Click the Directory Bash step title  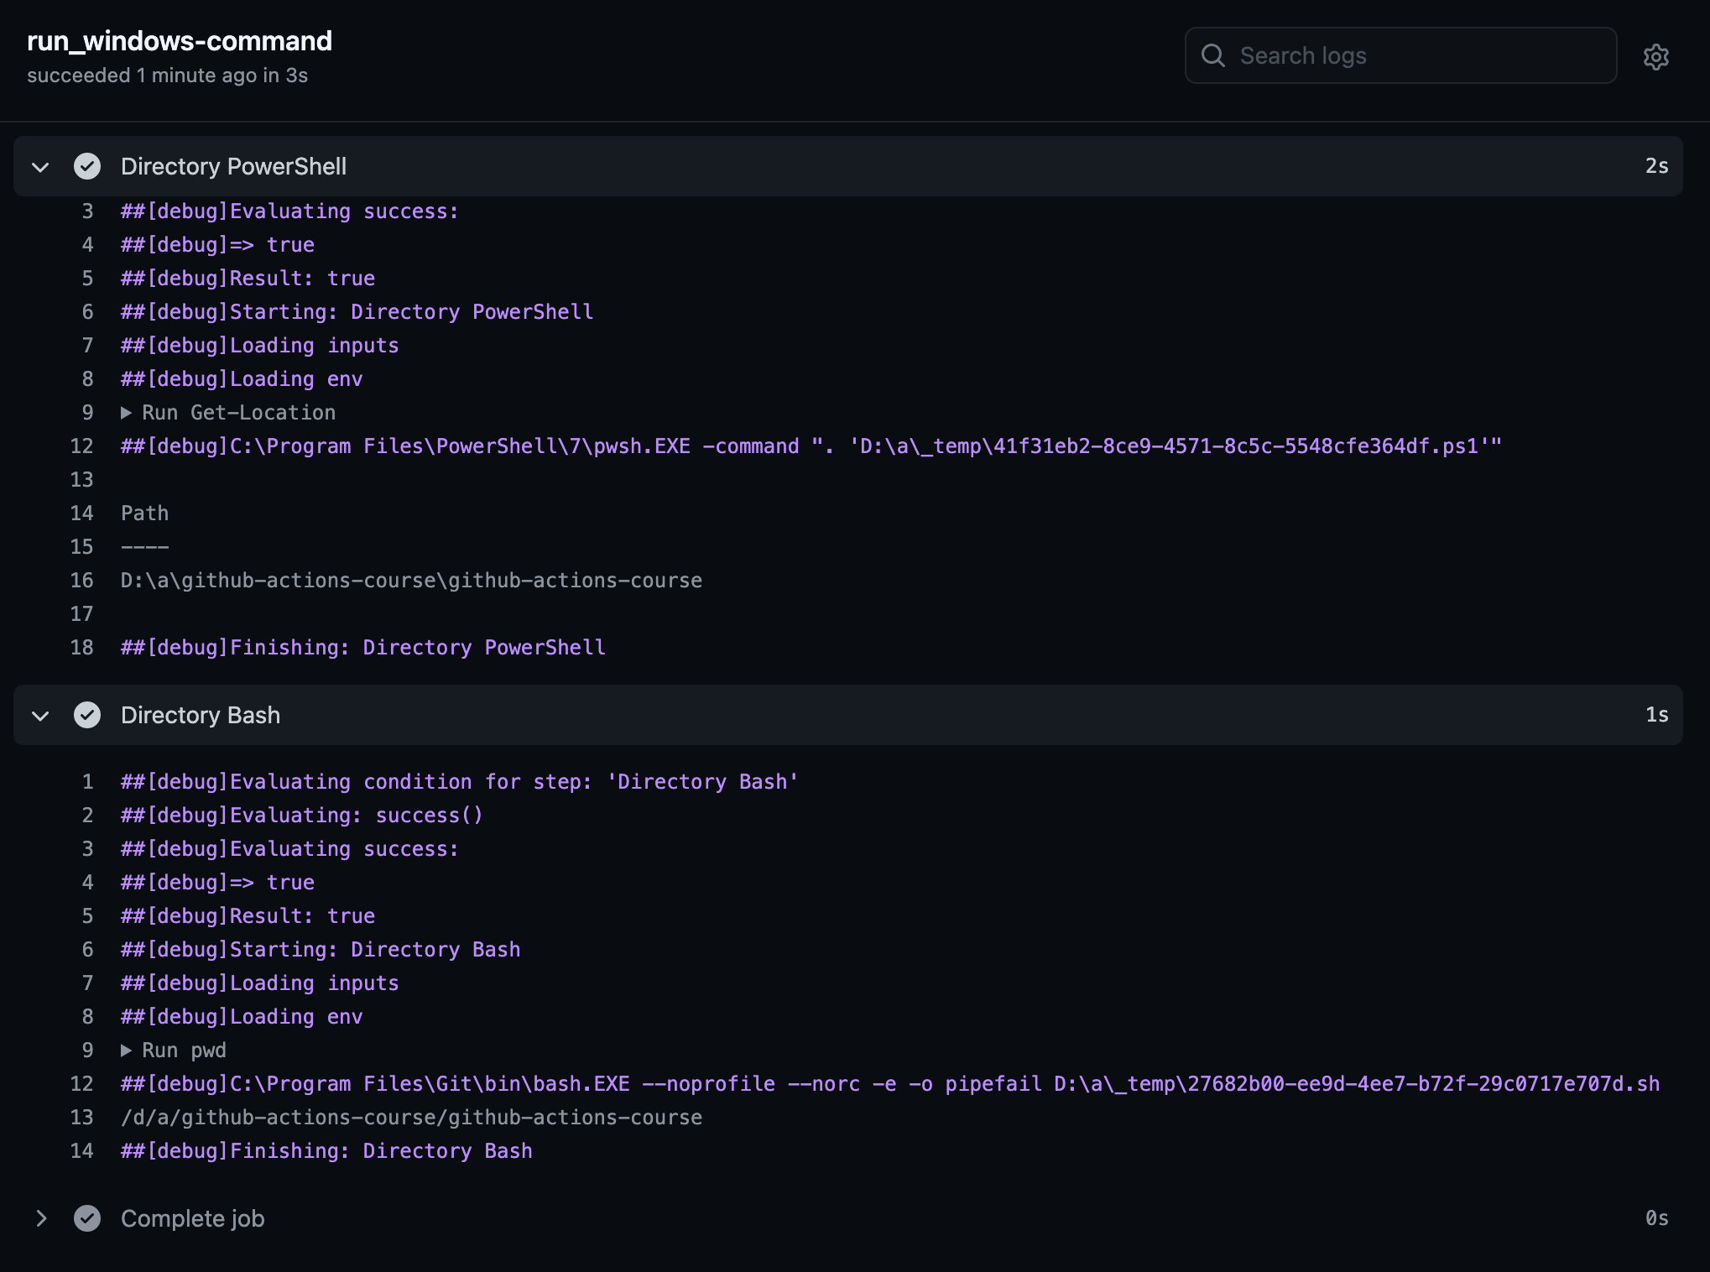201,715
